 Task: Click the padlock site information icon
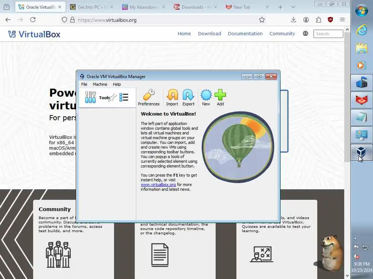(x=72, y=20)
